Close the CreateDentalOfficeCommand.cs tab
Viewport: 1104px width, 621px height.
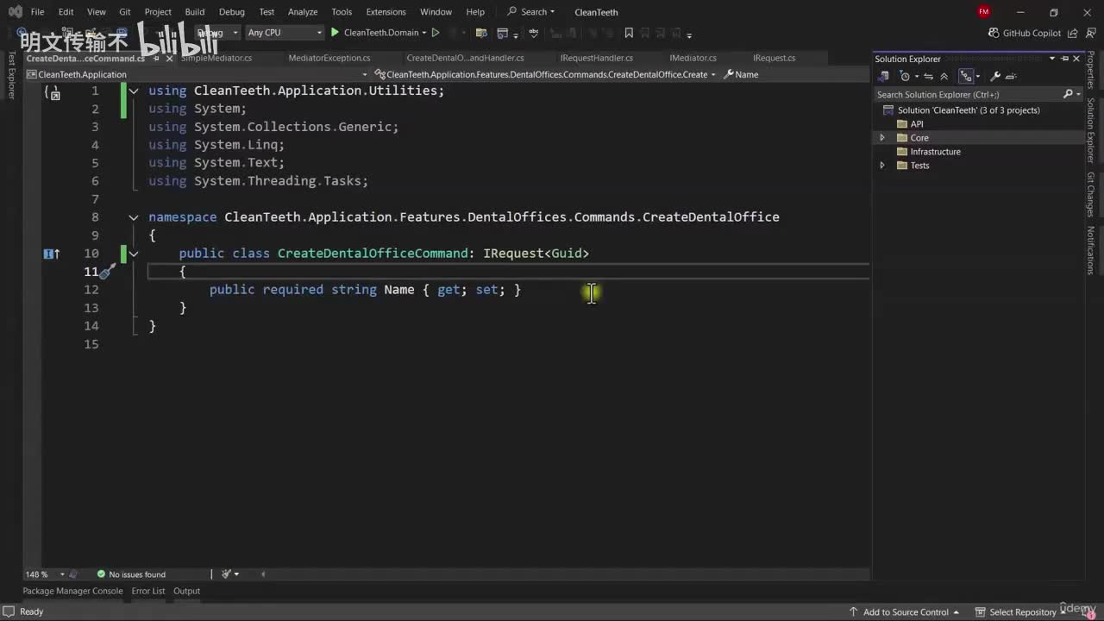[x=169, y=58]
